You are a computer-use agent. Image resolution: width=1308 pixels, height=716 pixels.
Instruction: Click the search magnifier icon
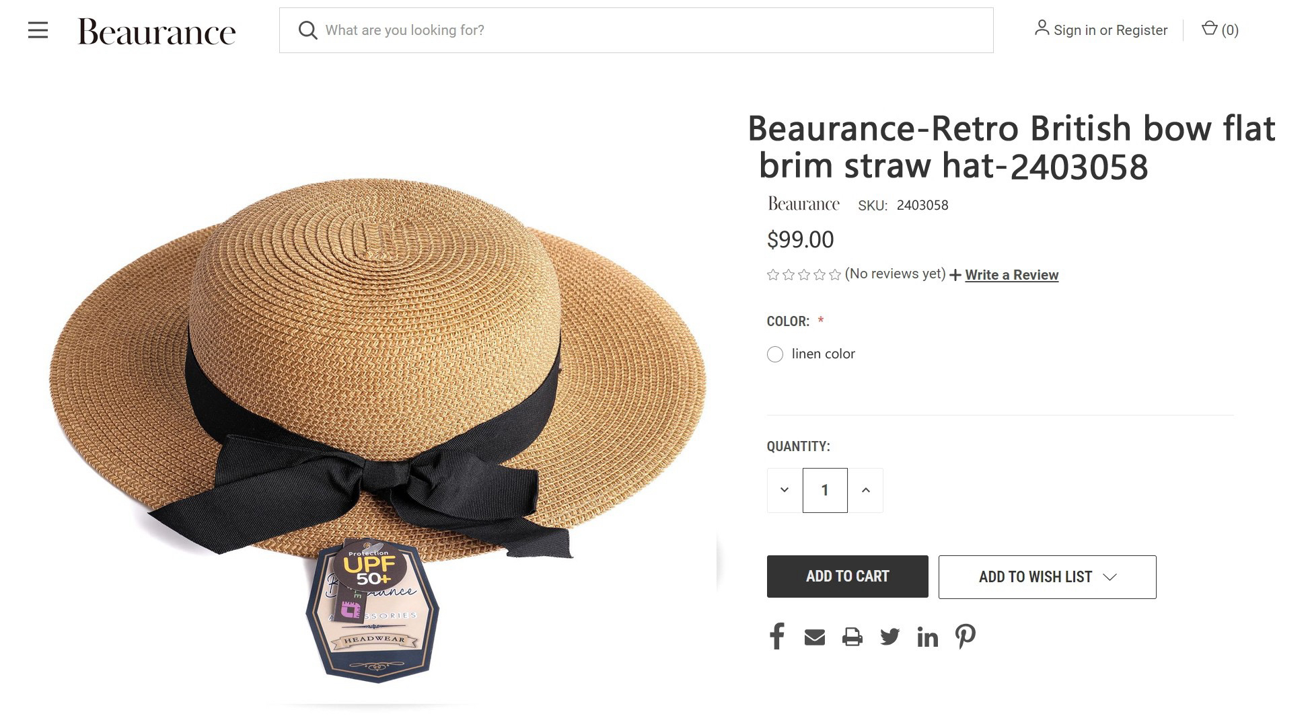[307, 30]
